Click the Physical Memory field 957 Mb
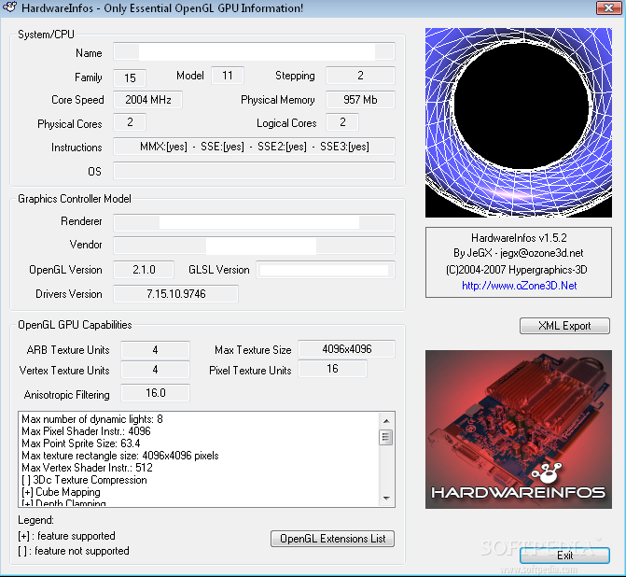Image resolution: width=626 pixels, height=577 pixels. click(360, 100)
